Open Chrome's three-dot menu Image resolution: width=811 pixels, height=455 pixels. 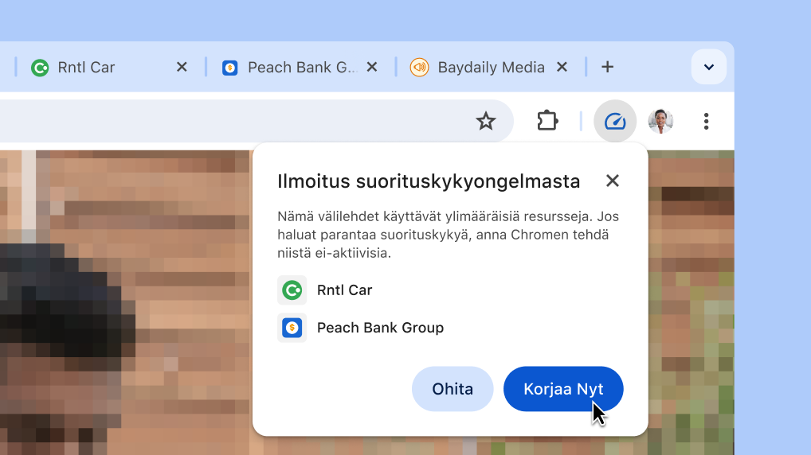click(706, 122)
